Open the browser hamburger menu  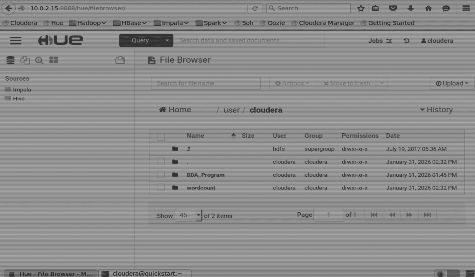[466, 8]
